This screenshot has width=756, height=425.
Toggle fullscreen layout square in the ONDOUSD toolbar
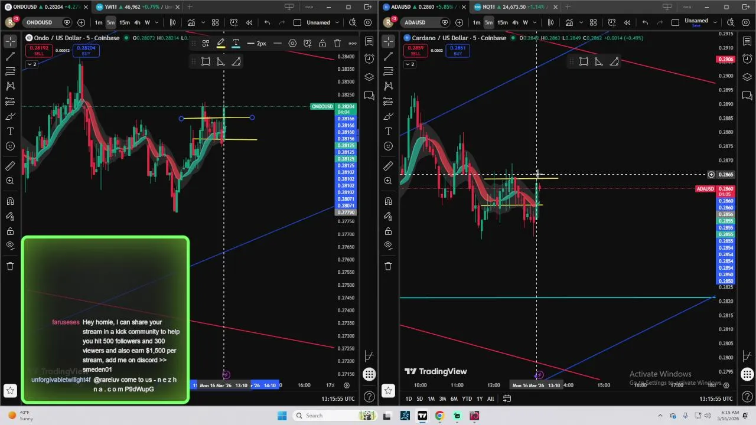pyautogui.click(x=297, y=22)
